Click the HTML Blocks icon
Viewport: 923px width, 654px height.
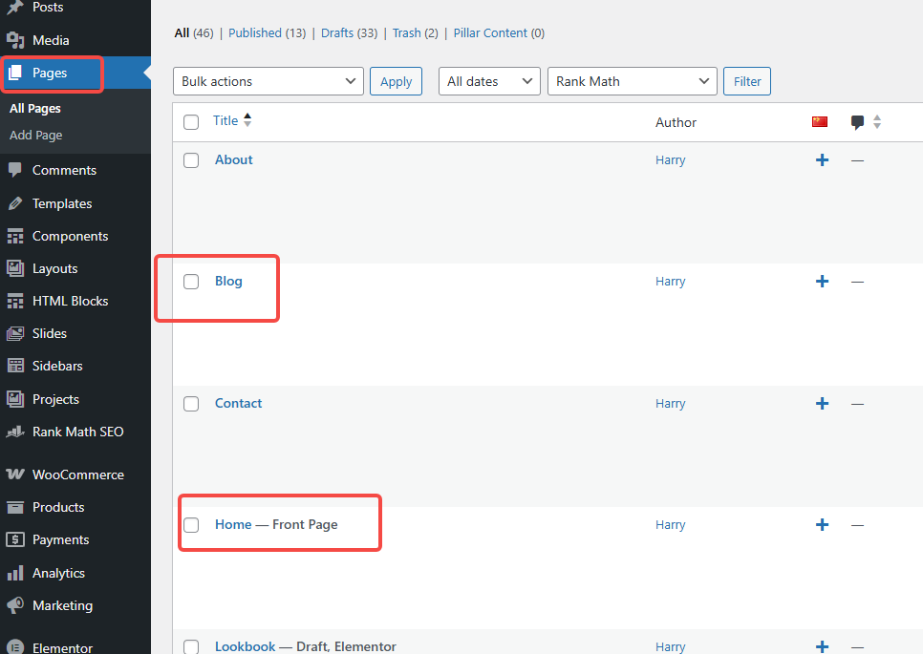(15, 301)
